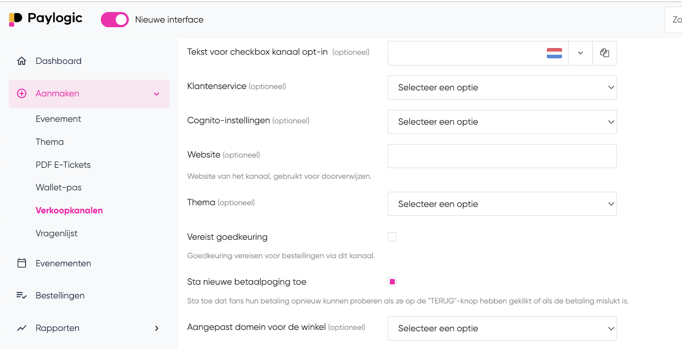Click the Dutch flag language icon

[x=554, y=53]
